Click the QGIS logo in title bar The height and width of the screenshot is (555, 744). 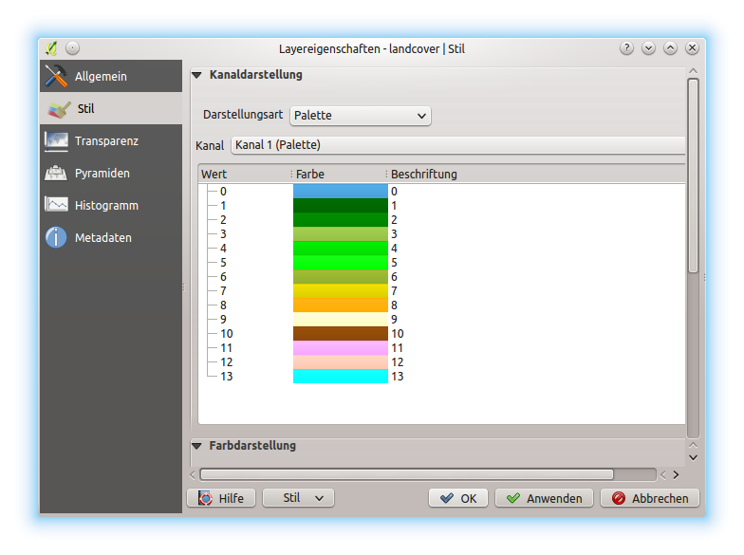(52, 48)
